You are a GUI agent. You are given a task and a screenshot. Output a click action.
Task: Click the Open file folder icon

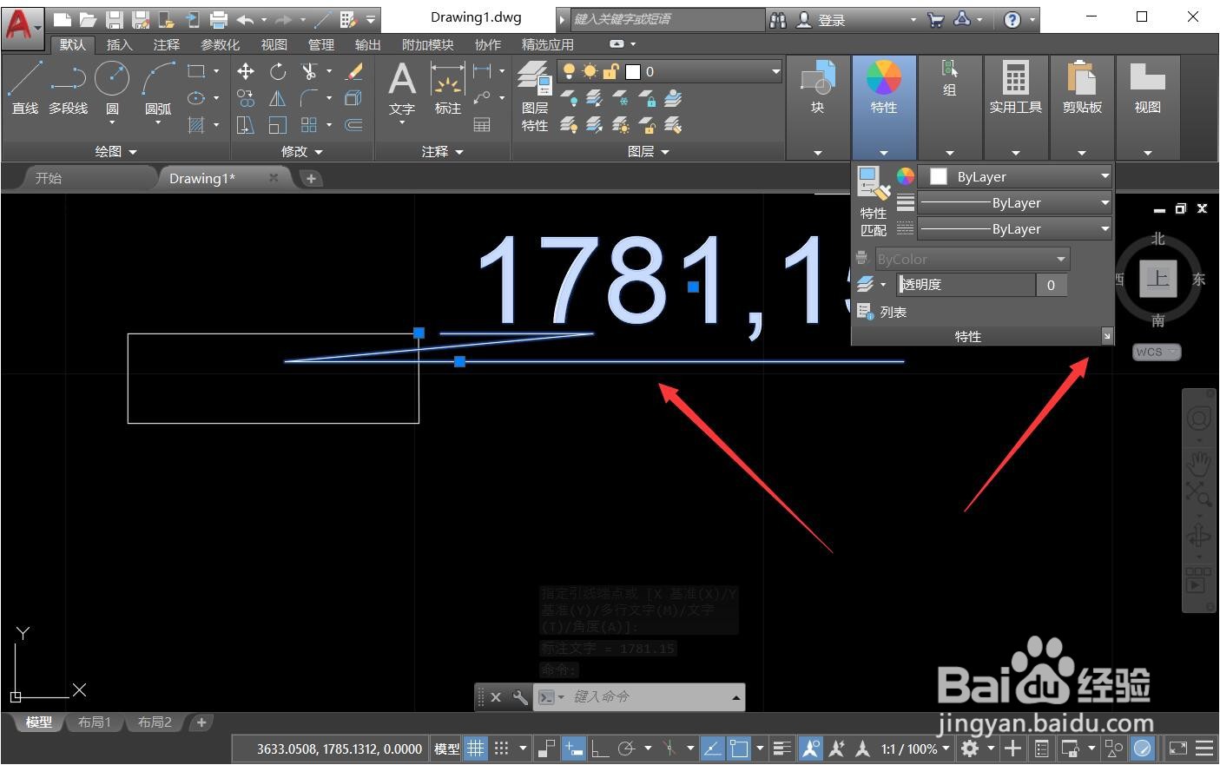88,19
